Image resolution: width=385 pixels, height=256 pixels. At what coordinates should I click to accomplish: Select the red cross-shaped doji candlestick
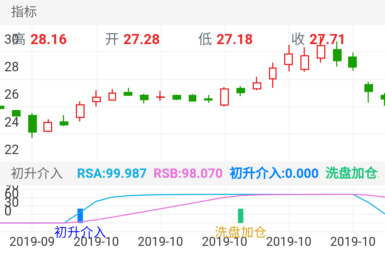[x=161, y=97]
